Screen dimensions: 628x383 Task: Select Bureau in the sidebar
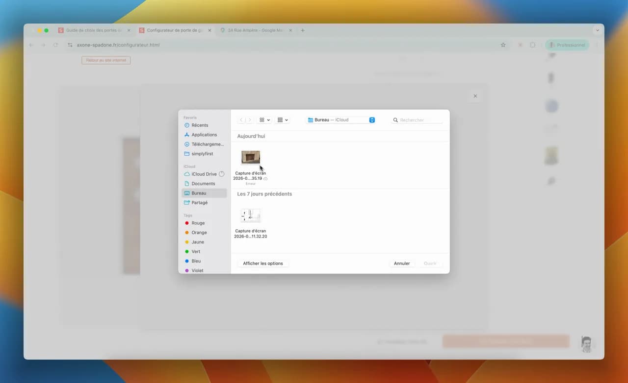point(204,193)
